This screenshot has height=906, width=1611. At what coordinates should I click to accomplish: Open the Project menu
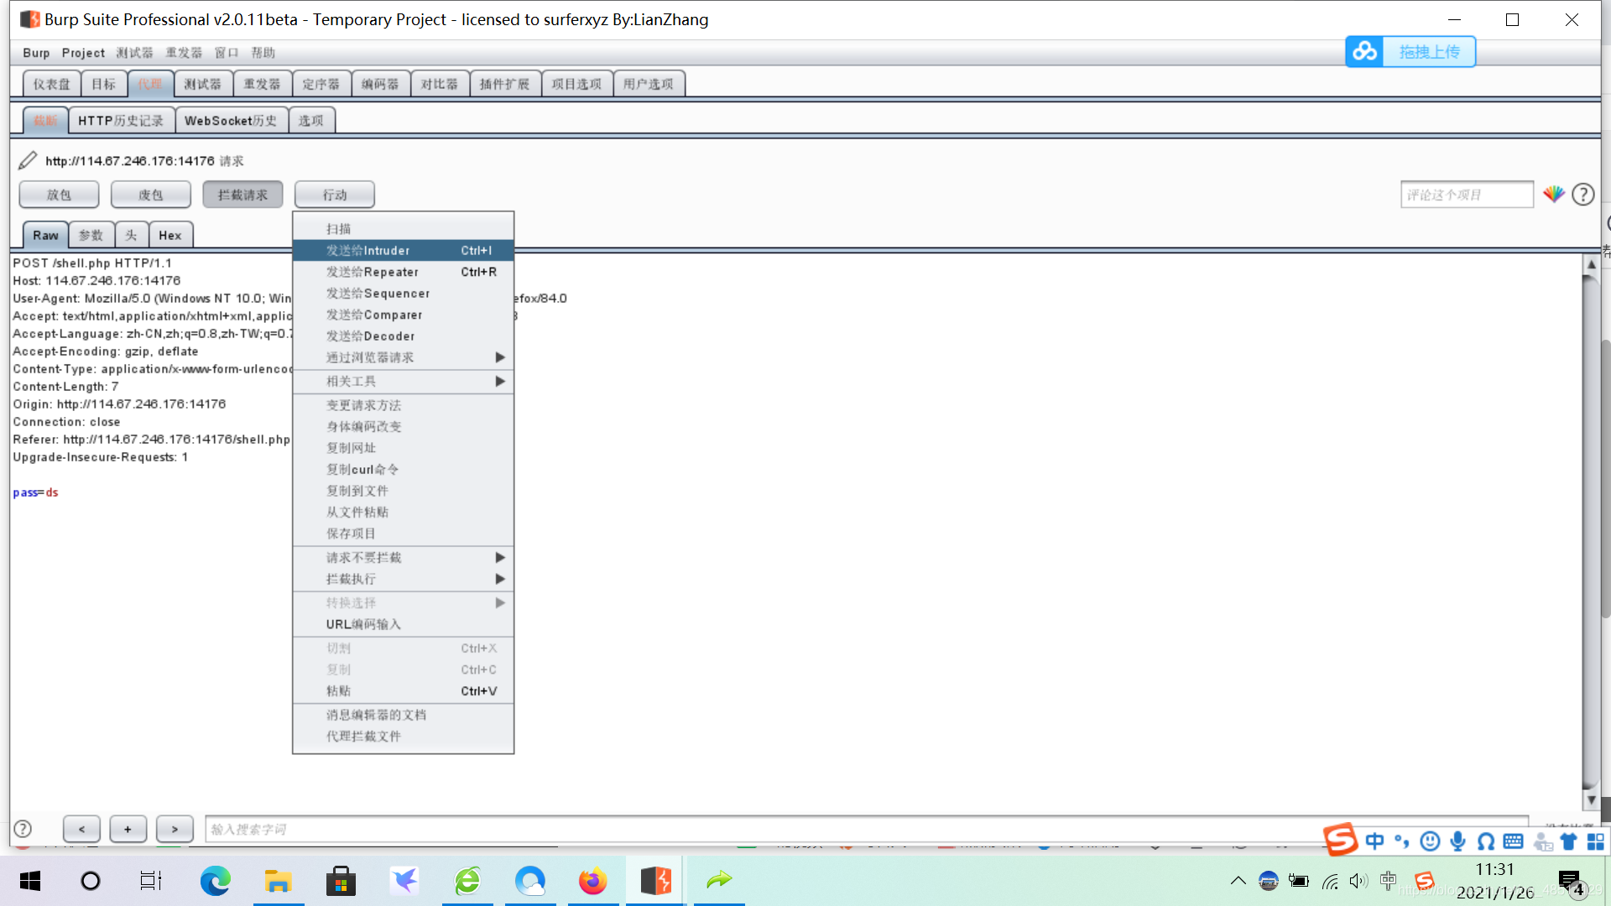click(83, 53)
